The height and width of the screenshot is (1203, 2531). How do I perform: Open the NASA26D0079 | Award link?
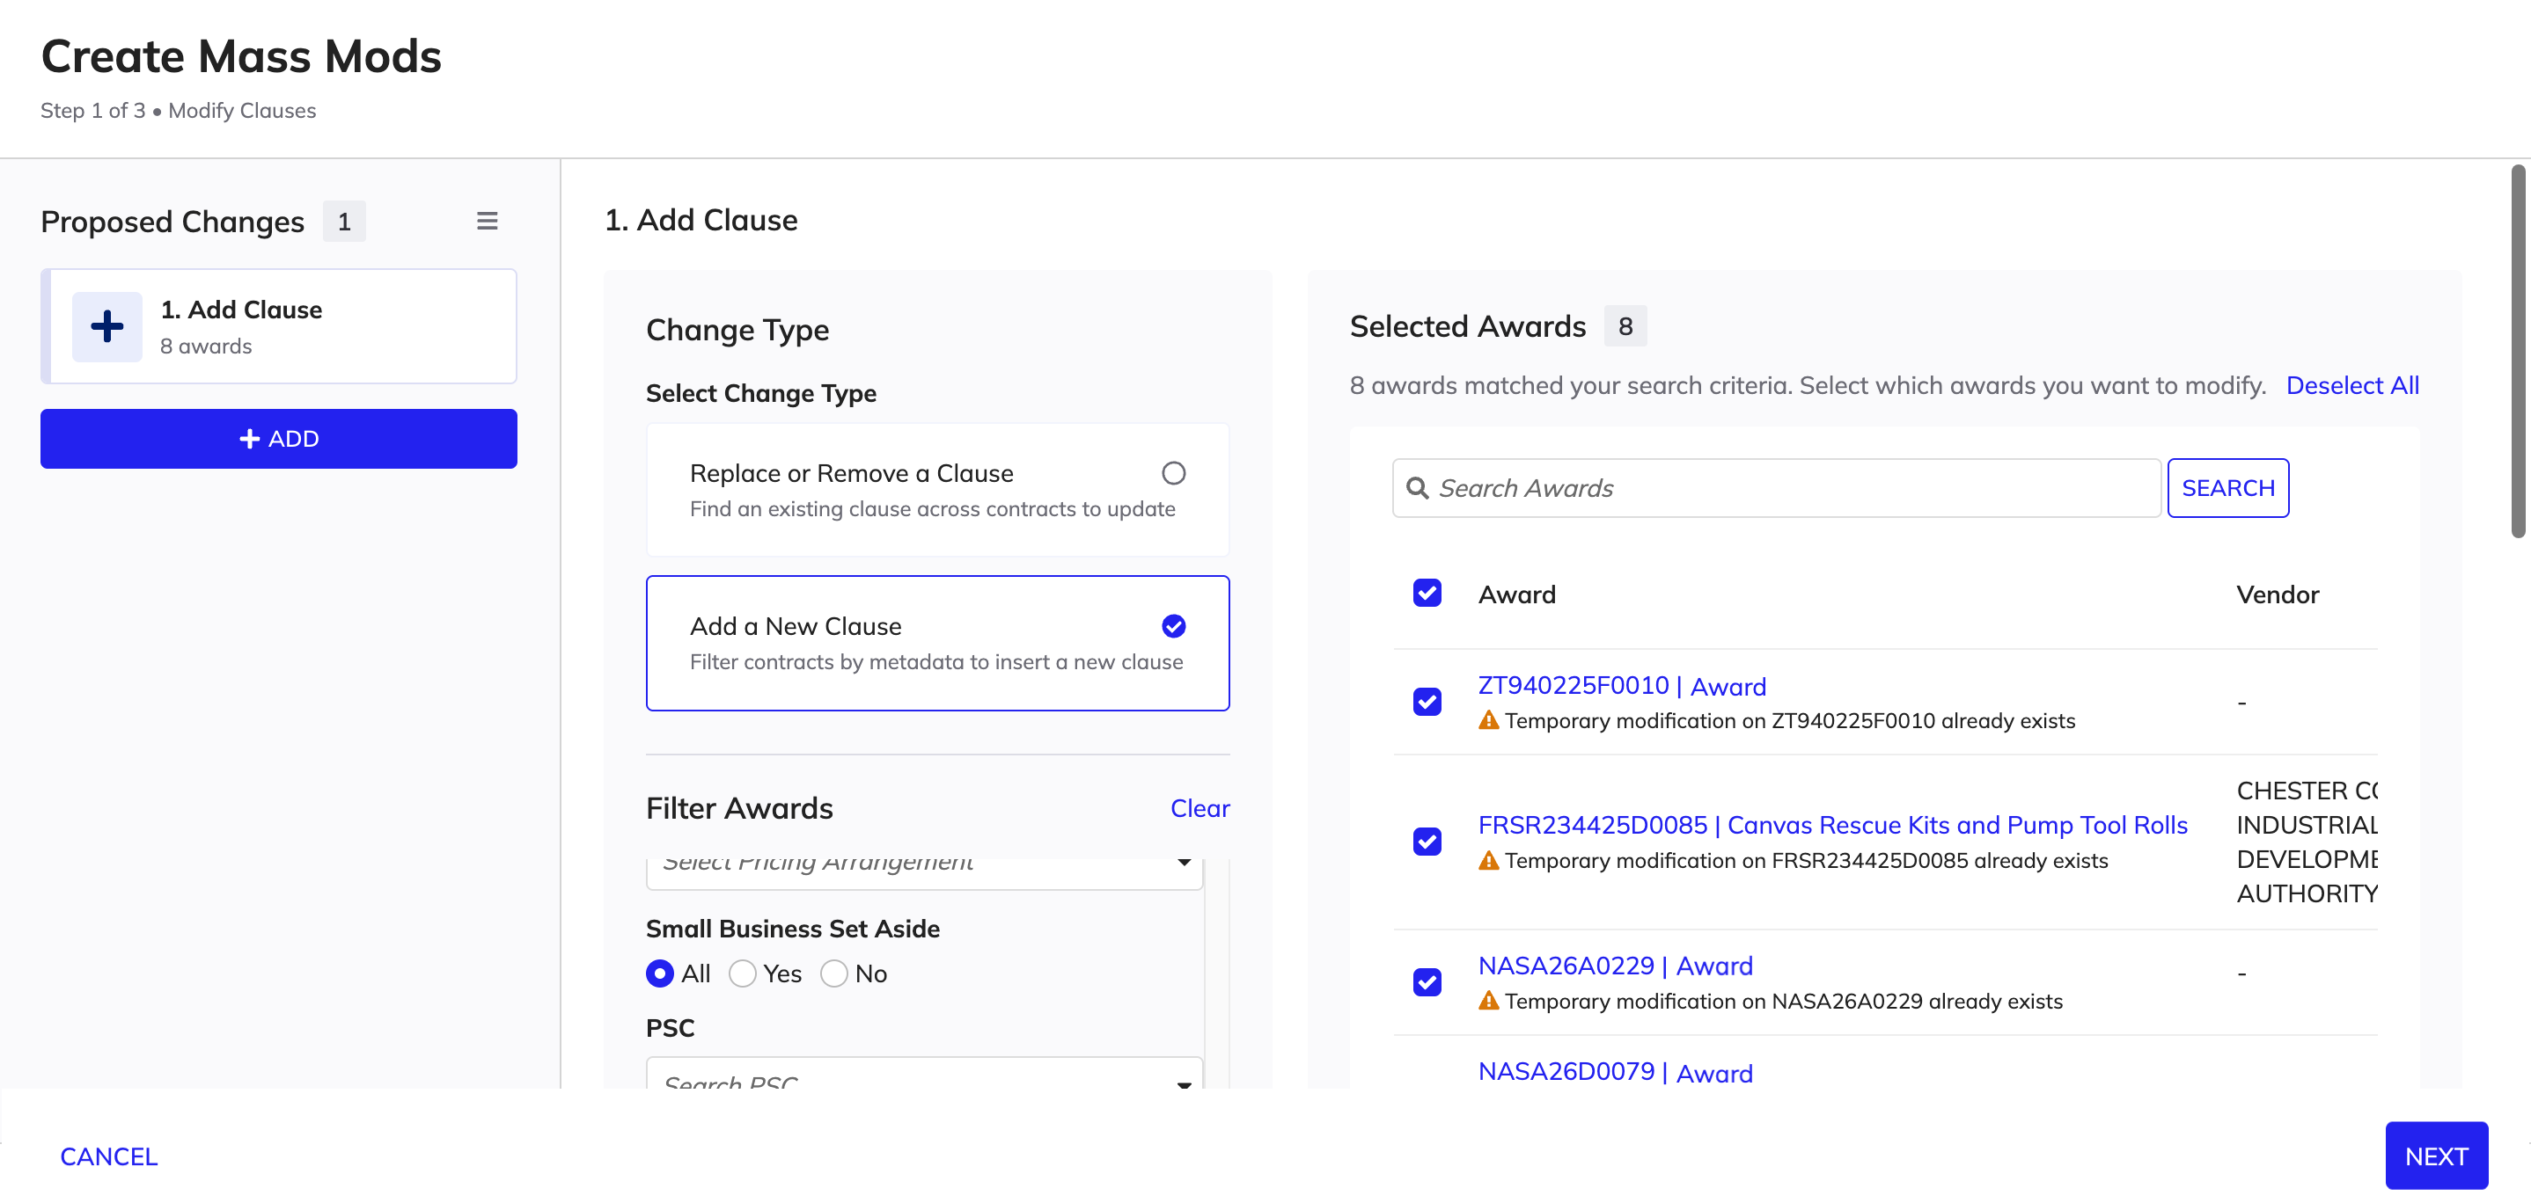(1615, 1072)
